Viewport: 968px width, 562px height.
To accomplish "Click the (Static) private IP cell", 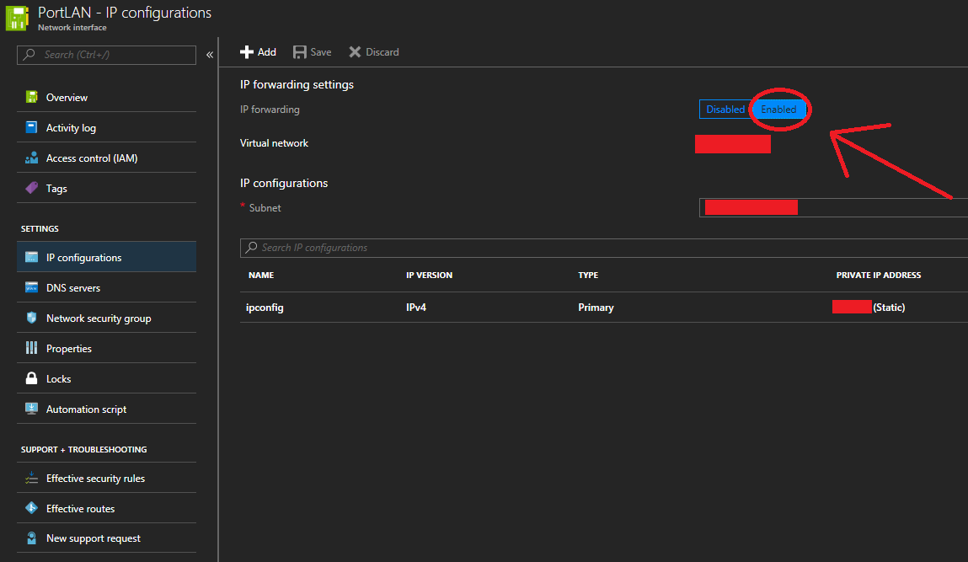I will click(889, 307).
